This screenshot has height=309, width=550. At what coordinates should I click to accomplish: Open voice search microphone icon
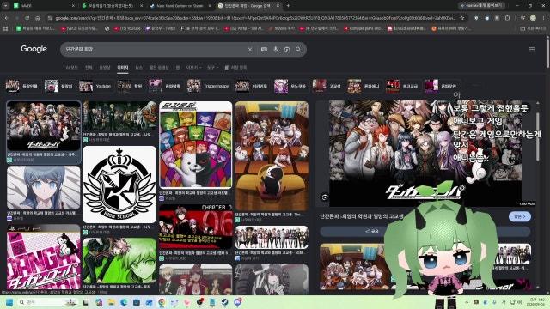click(276, 50)
